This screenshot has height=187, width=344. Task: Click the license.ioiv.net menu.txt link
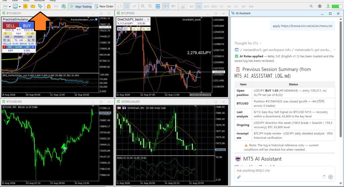pos(306,26)
